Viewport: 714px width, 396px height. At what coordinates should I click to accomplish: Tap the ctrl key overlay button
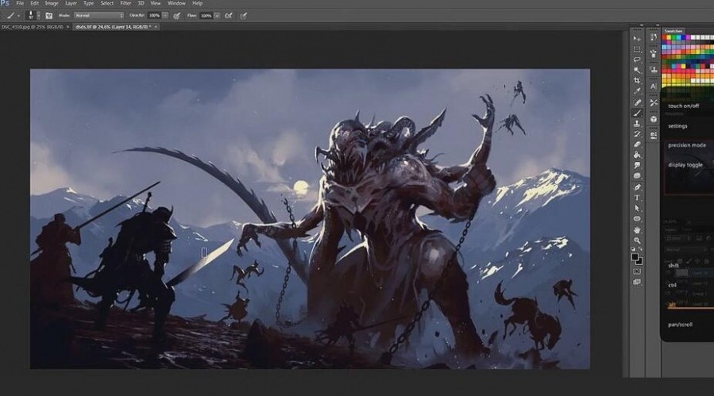(x=672, y=285)
